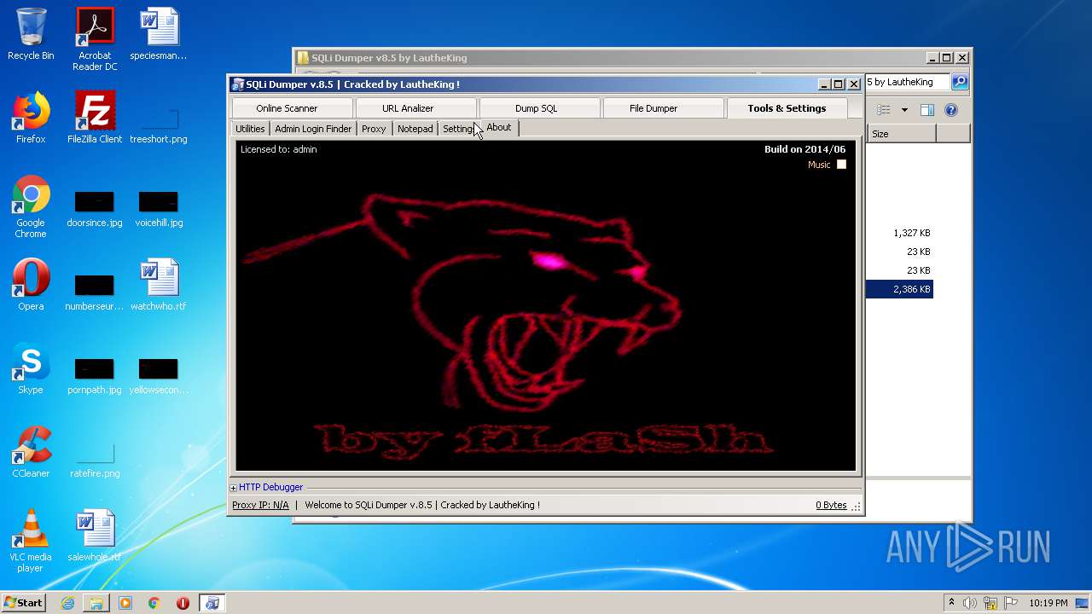Launch Acrobat Reader DC shortcut
Viewport: 1092px width, 614px height.
95,39
